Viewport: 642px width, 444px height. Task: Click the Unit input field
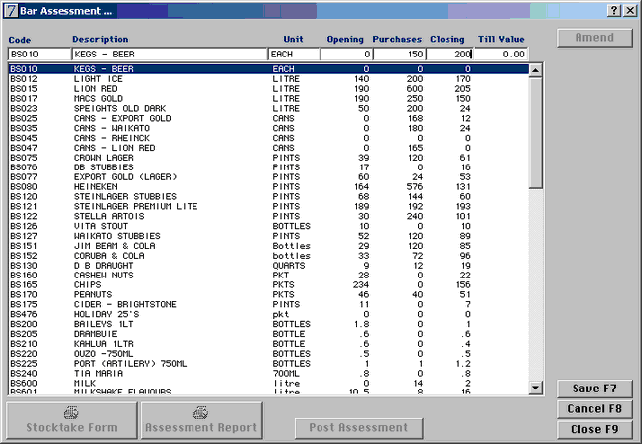click(294, 54)
